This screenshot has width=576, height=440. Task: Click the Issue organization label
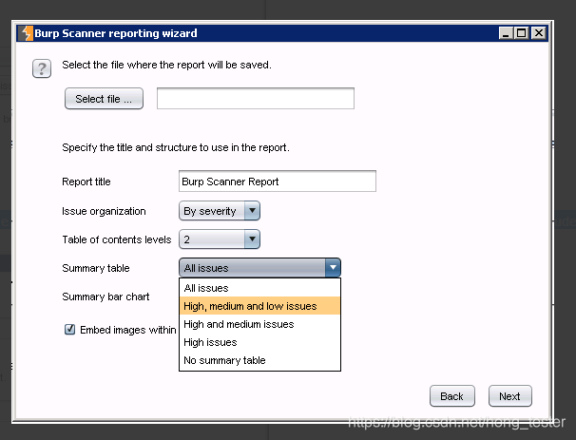[104, 211]
